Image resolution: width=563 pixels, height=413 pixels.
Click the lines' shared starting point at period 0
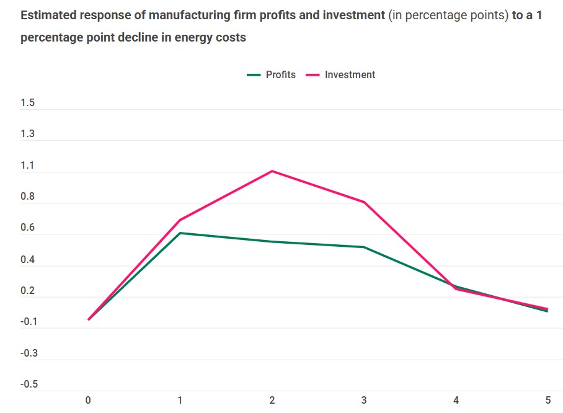tap(89, 319)
